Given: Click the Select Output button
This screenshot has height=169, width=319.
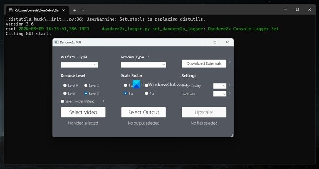Looking at the screenshot, I should 144,112.
